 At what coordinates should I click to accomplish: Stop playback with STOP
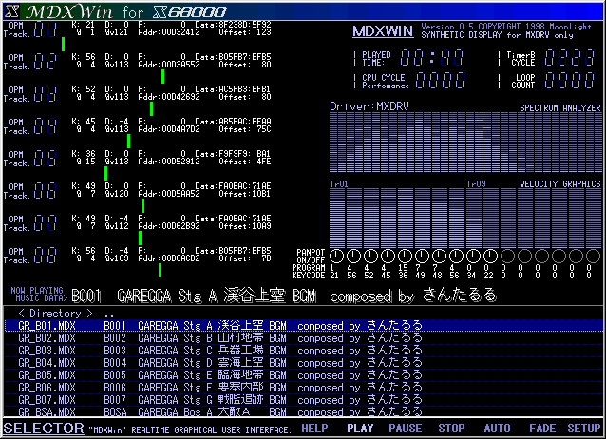click(x=451, y=429)
